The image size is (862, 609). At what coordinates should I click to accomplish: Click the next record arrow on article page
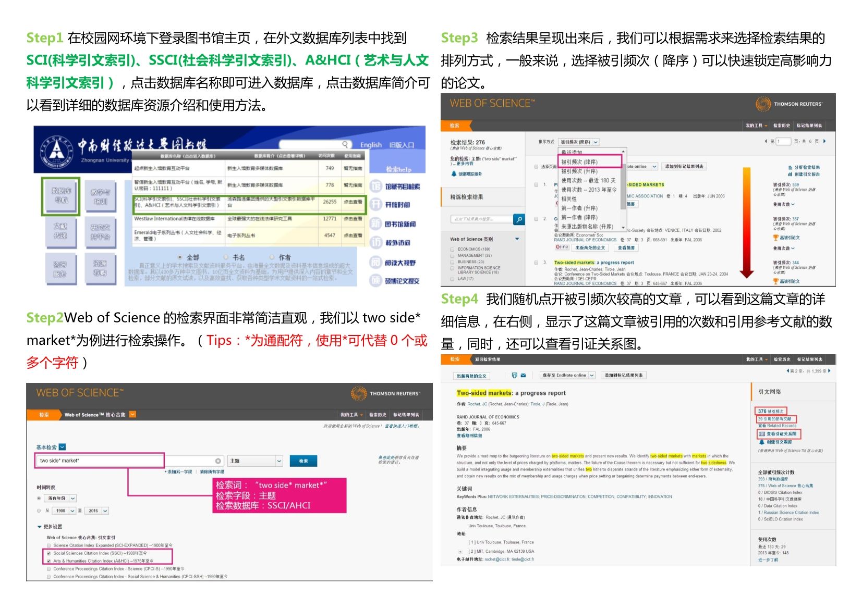coord(829,371)
